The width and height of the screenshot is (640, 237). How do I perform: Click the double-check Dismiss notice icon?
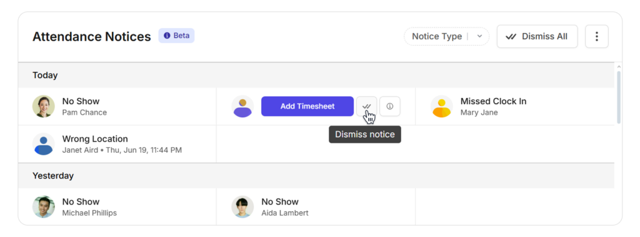click(366, 106)
